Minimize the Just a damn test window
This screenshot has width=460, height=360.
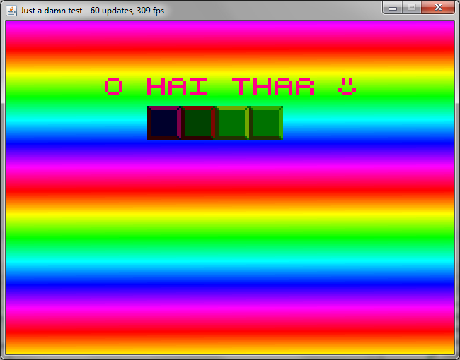click(393, 7)
